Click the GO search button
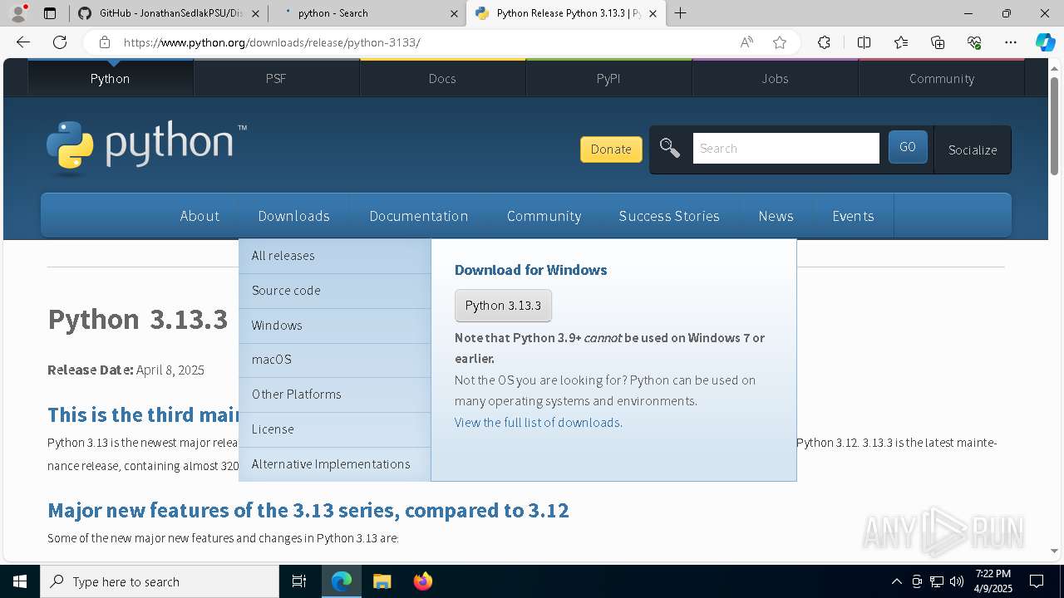The width and height of the screenshot is (1064, 598). pos(908,147)
